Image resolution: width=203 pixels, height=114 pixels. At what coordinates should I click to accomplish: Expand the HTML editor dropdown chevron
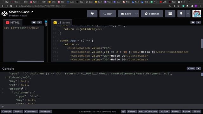tap(39, 22)
